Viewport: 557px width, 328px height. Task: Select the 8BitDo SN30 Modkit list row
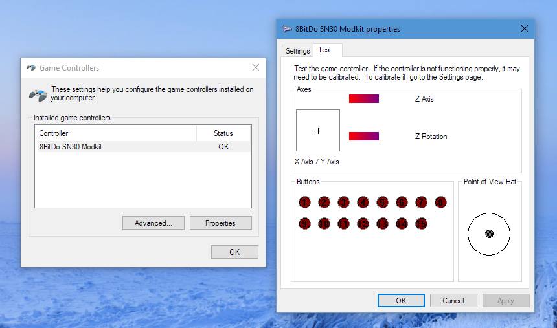144,147
